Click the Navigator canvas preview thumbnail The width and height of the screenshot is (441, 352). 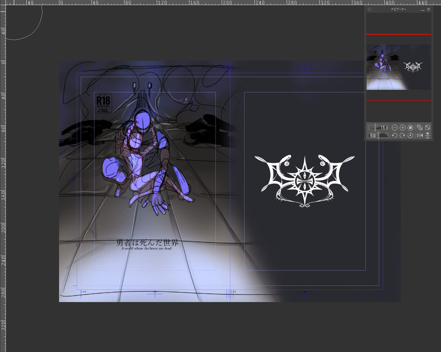399,67
